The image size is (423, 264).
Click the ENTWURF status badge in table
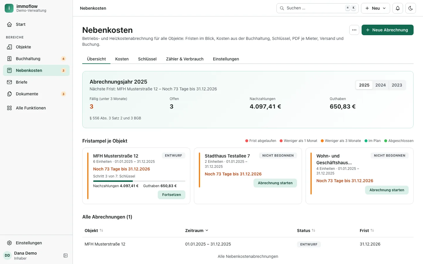pyautogui.click(x=309, y=244)
